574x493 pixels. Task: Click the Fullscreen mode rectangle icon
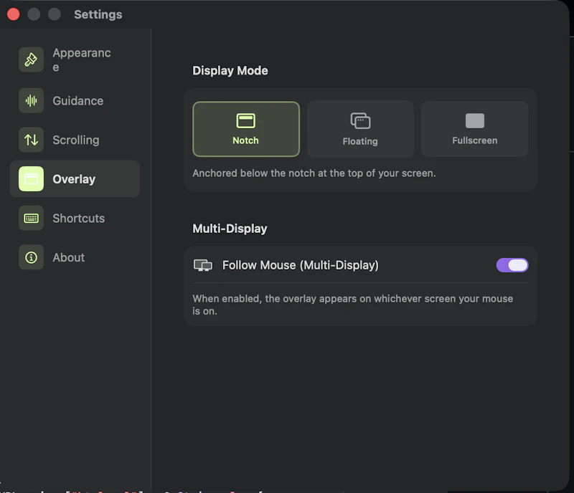[475, 120]
